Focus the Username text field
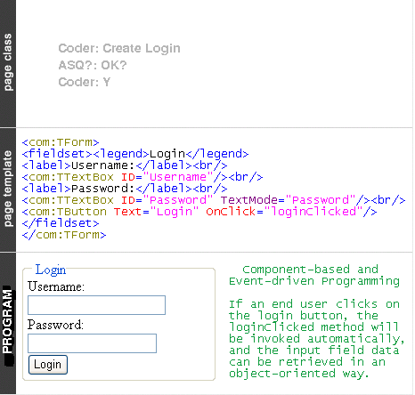The image size is (415, 395). pyautogui.click(x=96, y=305)
